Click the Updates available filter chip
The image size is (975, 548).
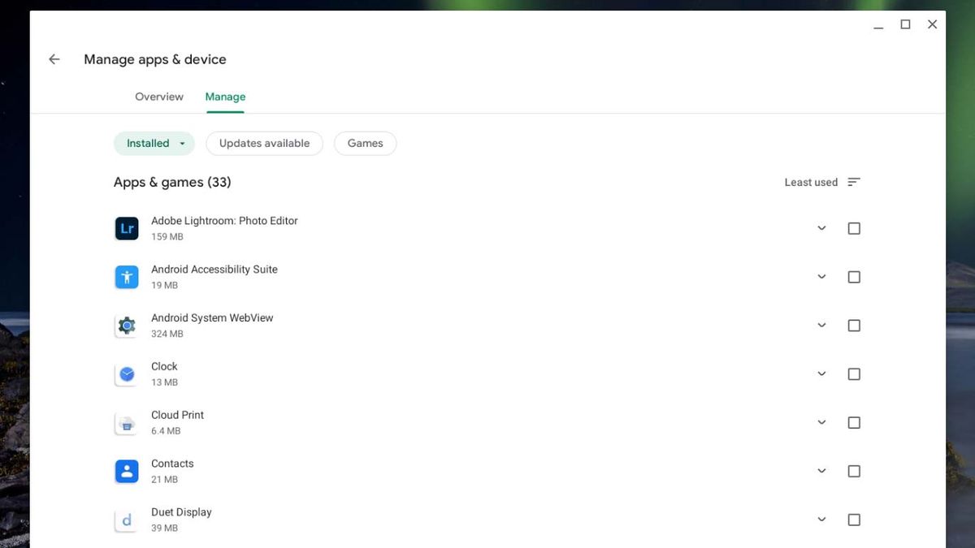pos(264,143)
